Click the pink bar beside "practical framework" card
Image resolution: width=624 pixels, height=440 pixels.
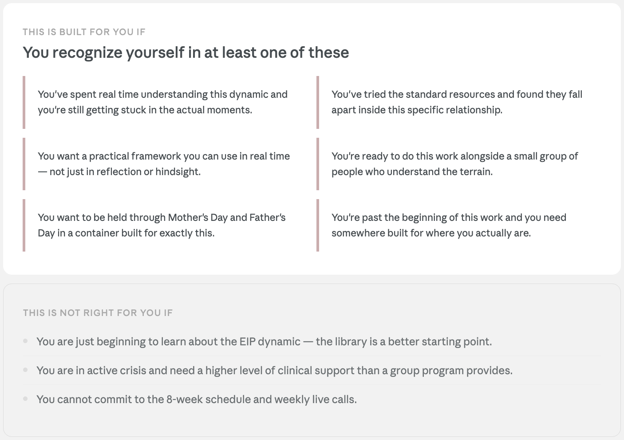click(x=24, y=164)
